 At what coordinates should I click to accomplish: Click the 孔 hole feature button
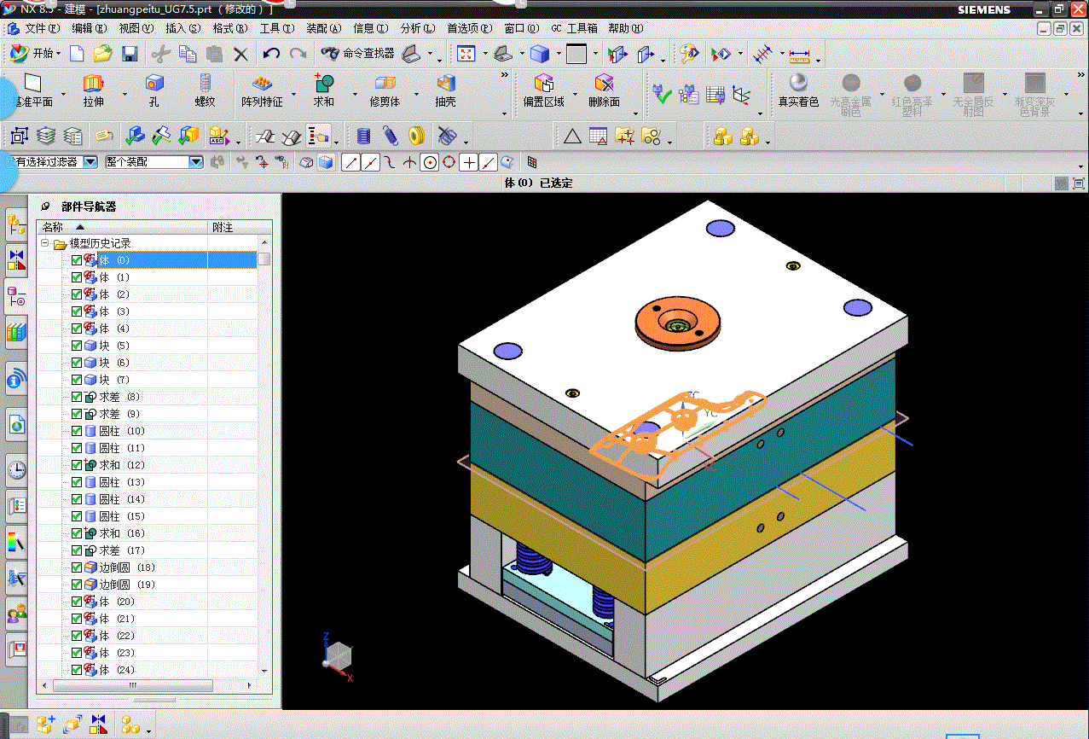point(154,90)
